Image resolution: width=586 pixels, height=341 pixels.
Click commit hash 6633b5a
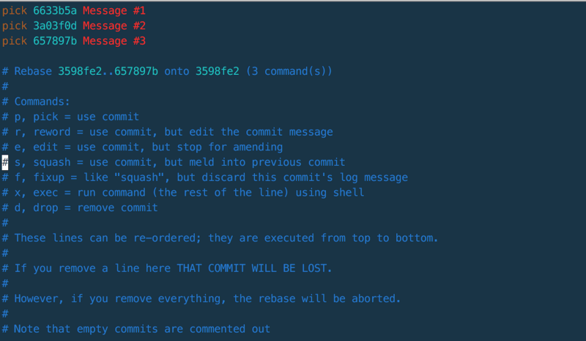pos(55,10)
